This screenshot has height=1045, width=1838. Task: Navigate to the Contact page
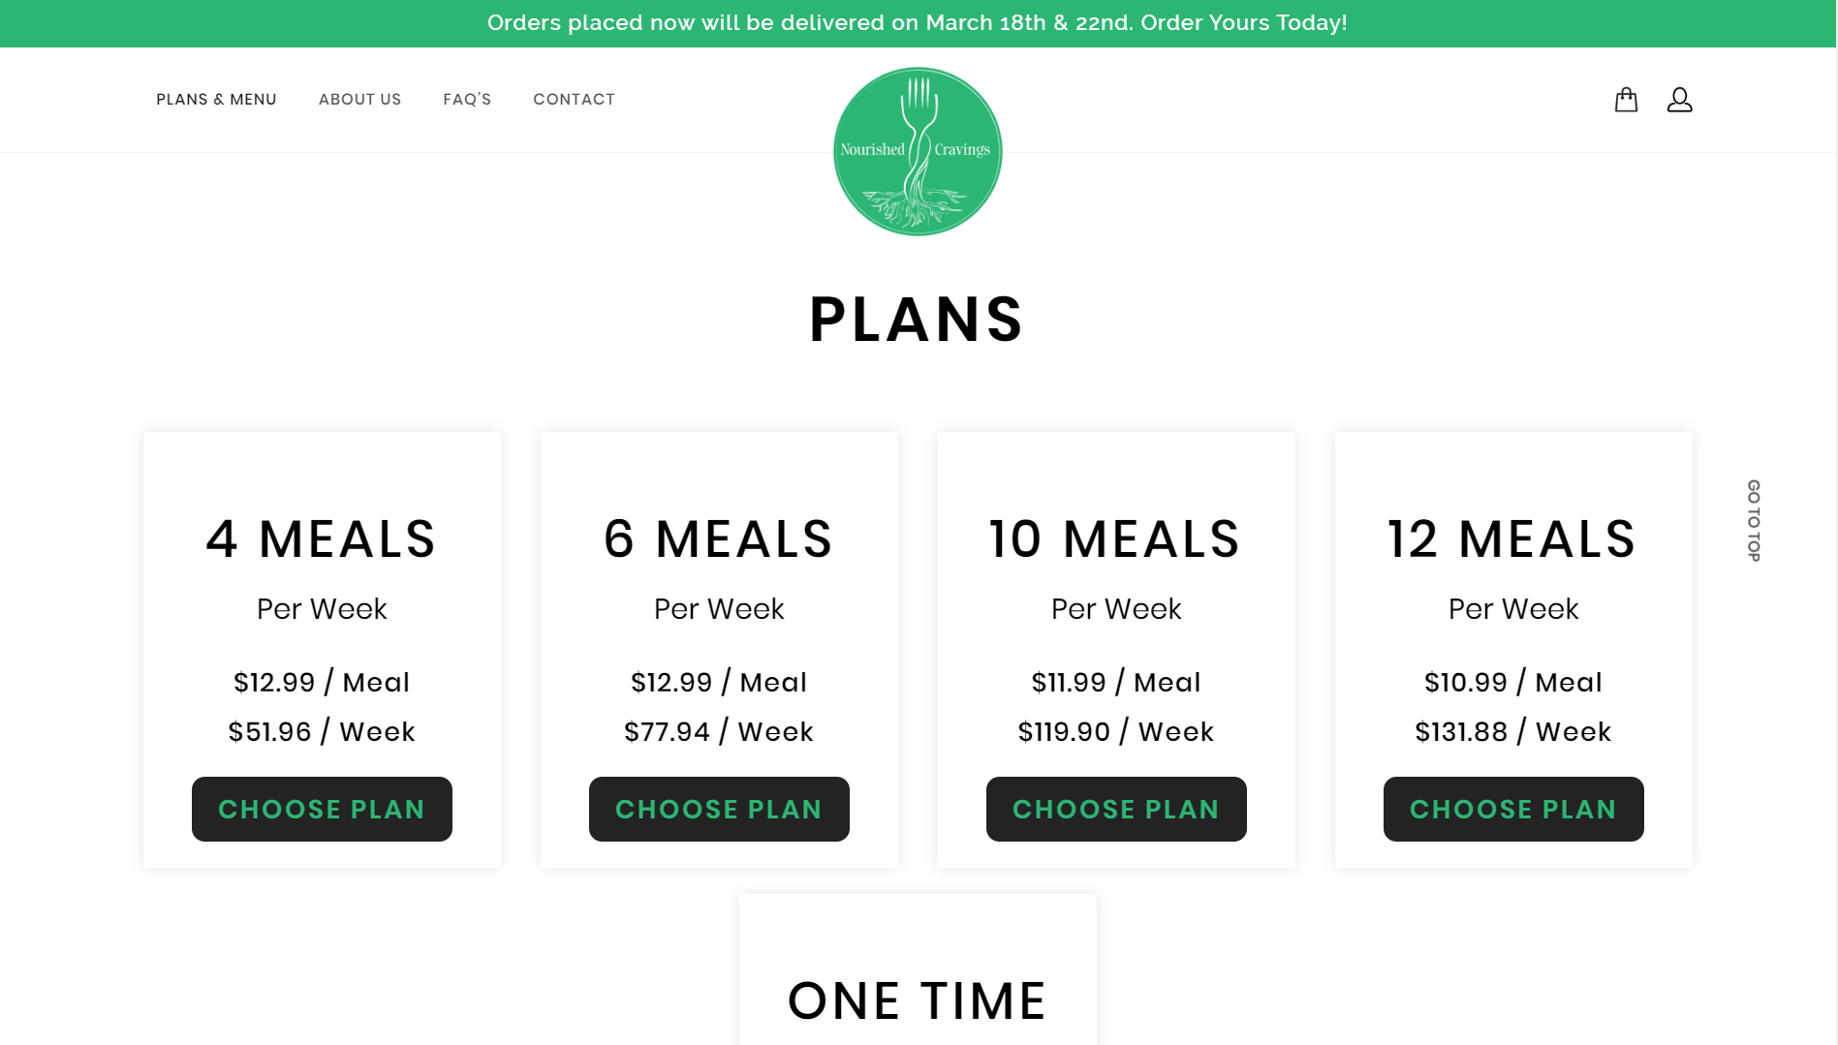pyautogui.click(x=574, y=100)
